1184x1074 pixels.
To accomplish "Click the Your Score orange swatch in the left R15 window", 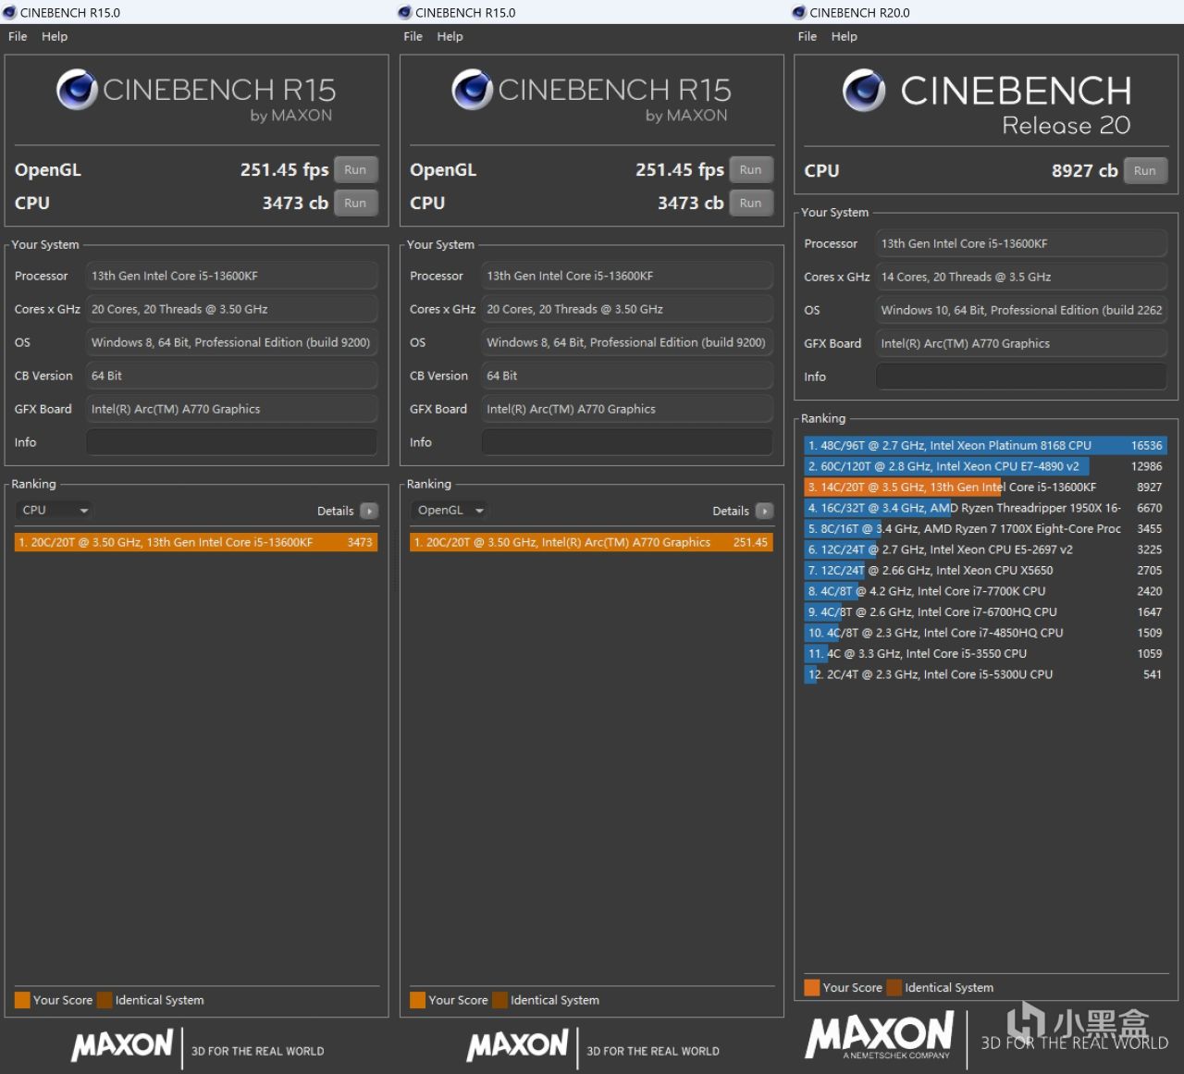I will [22, 1000].
